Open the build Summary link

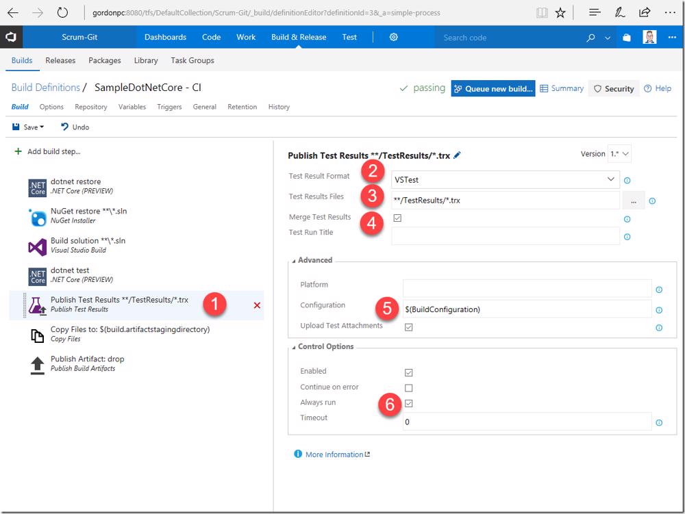pyautogui.click(x=562, y=88)
